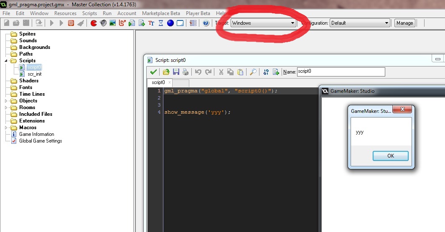Click the Create Sound speaker icon
Image resolution: width=445 pixels, height=232 pixels.
(x=103, y=23)
